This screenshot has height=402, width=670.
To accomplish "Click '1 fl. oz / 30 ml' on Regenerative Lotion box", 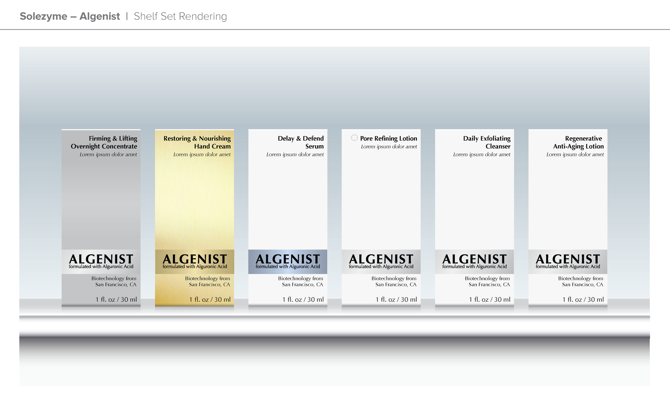I will coord(583,299).
